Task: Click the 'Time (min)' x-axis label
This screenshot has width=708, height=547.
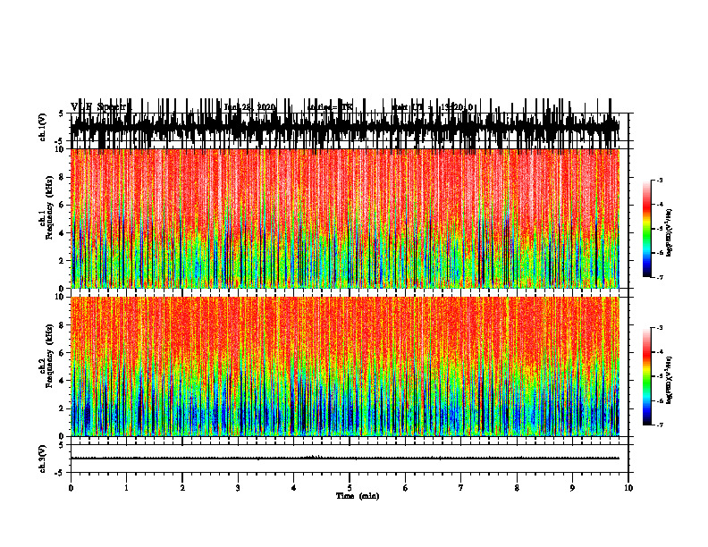Action: (358, 496)
